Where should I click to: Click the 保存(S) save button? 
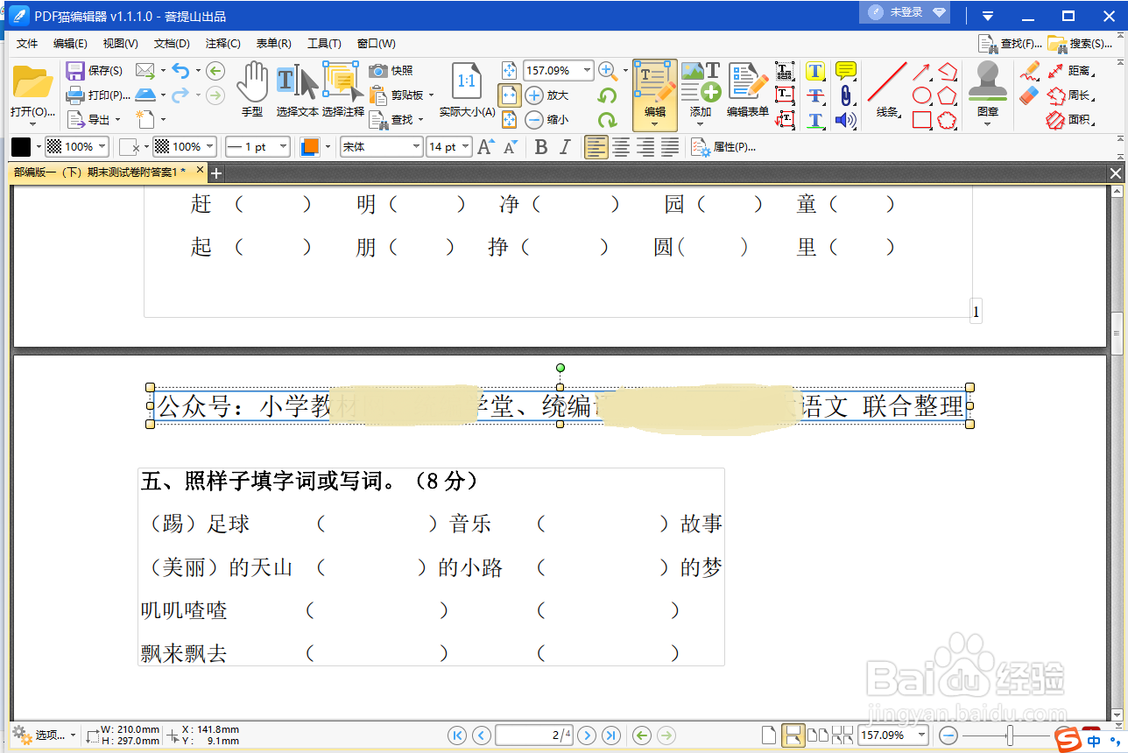tap(95, 70)
